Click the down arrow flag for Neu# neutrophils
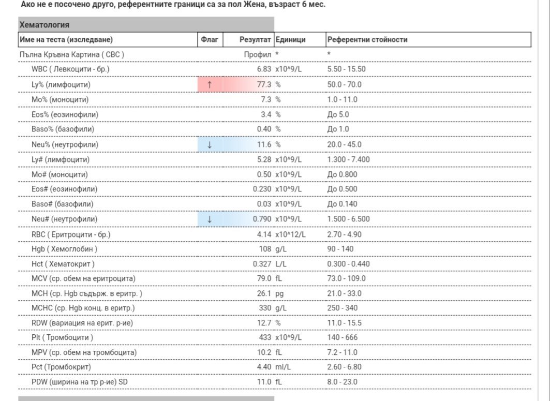 [x=209, y=219]
